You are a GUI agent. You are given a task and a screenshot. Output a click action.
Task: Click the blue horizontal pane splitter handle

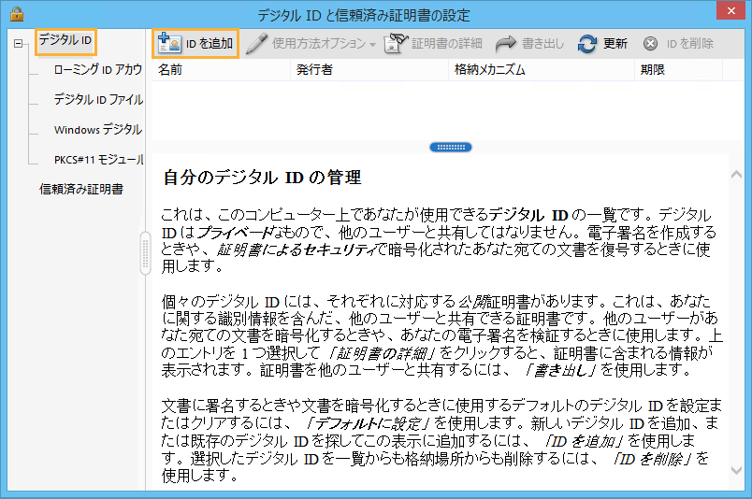[451, 147]
